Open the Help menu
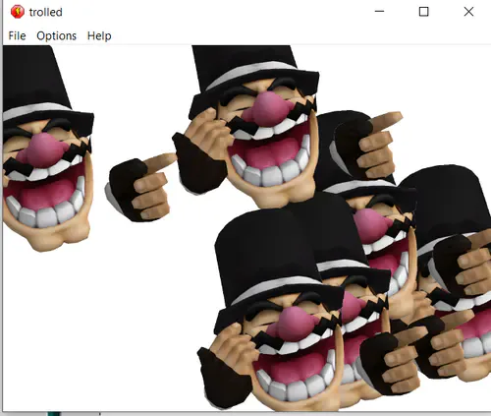 coord(99,35)
